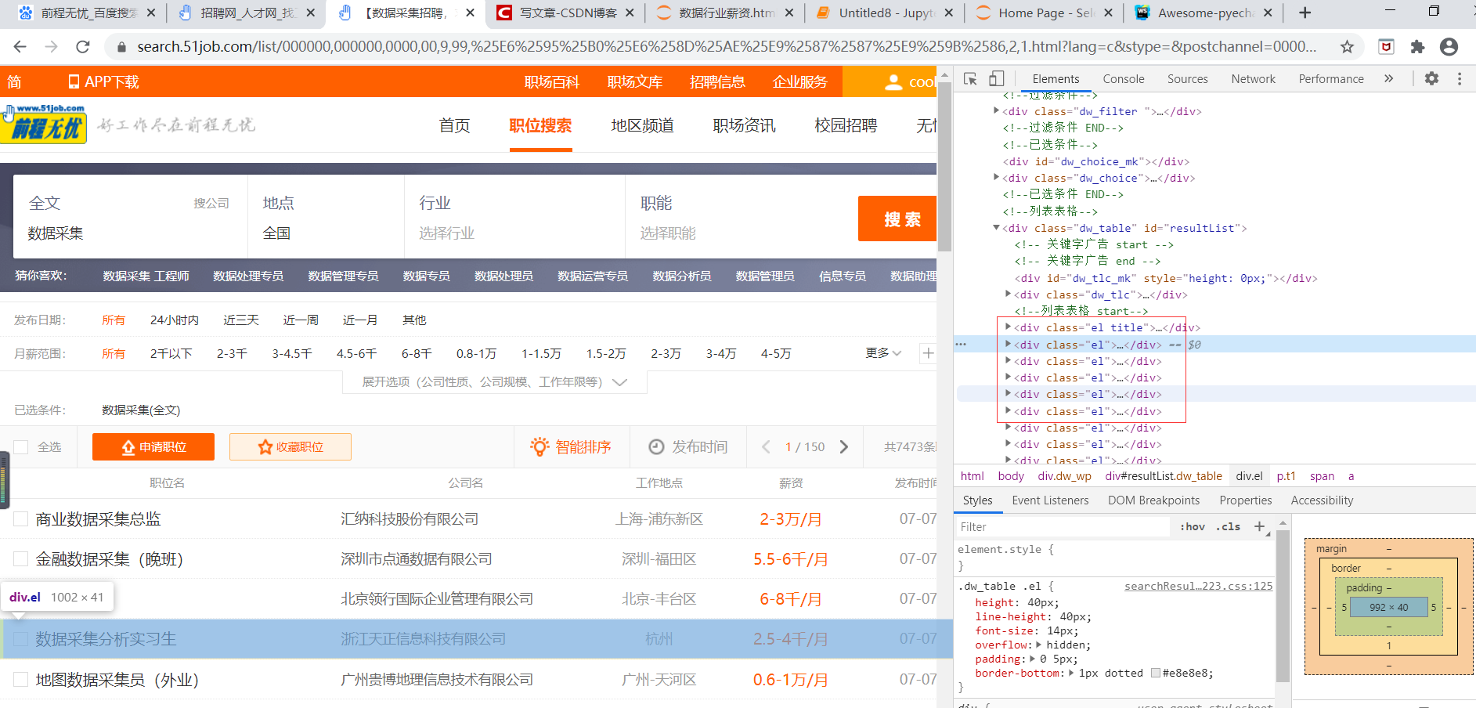Open the 职位搜索 nav item
This screenshot has width=1476, height=708.
[x=540, y=125]
